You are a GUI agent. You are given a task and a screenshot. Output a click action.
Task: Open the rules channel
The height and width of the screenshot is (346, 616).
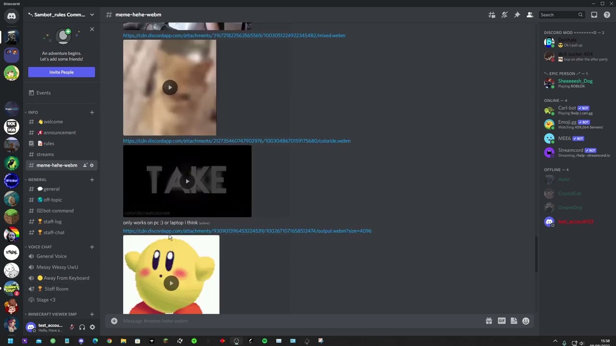pos(62,143)
